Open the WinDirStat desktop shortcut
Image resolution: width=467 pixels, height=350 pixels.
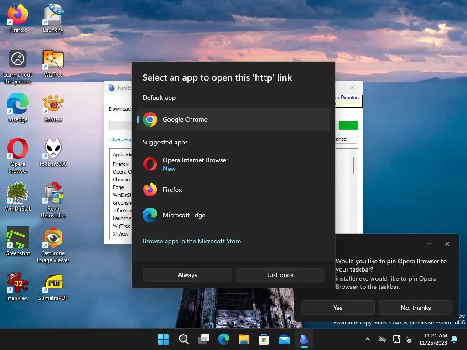click(18, 197)
